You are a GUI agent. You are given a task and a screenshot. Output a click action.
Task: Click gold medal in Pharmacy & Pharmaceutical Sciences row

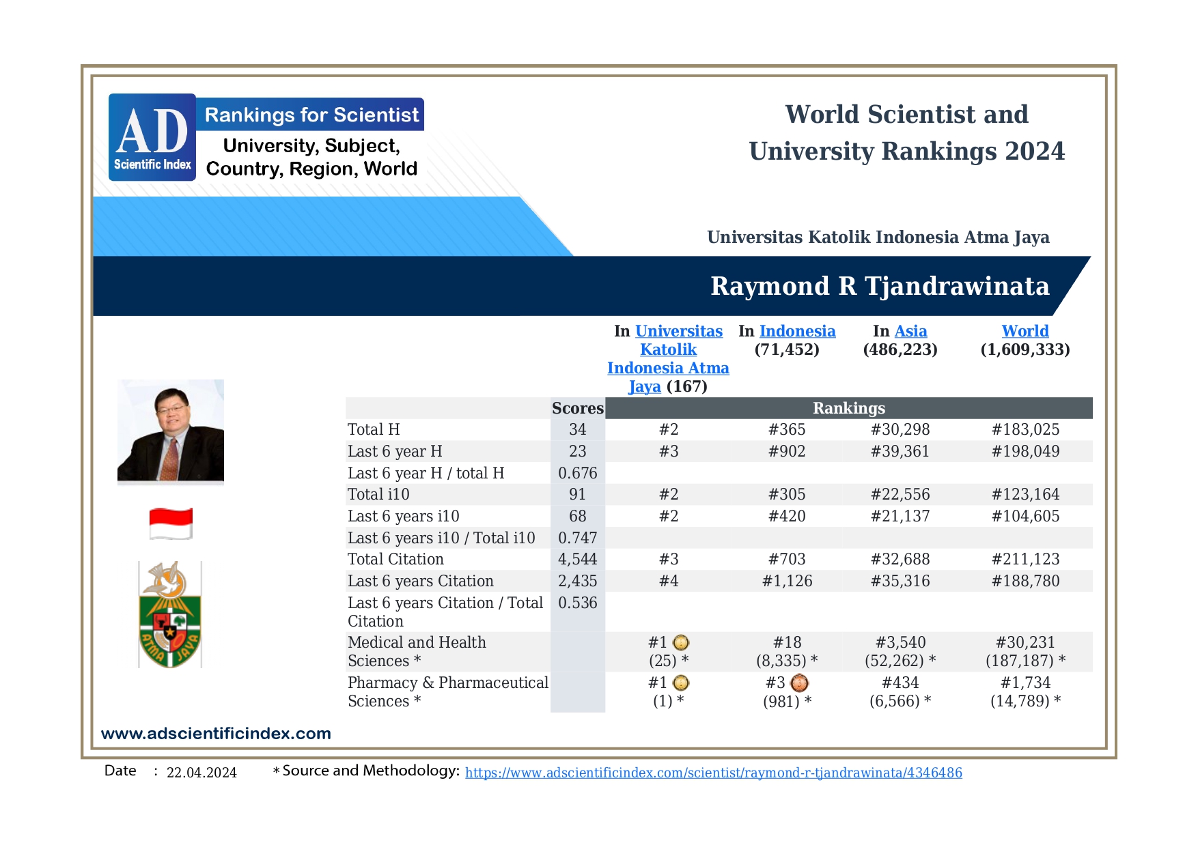coord(681,683)
